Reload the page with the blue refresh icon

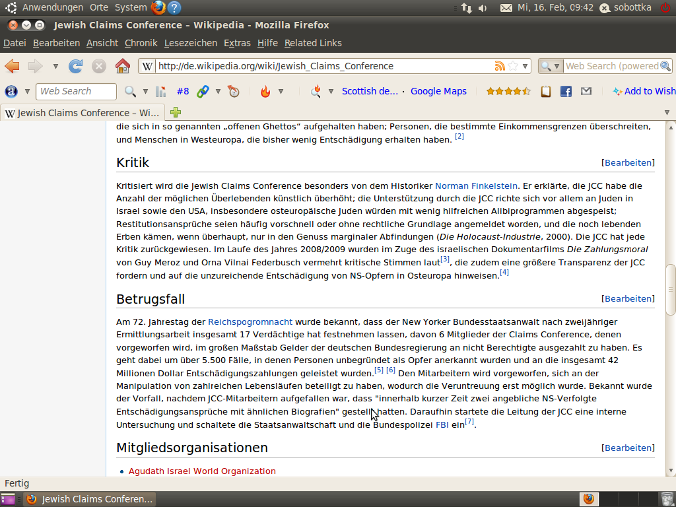pyautogui.click(x=75, y=66)
